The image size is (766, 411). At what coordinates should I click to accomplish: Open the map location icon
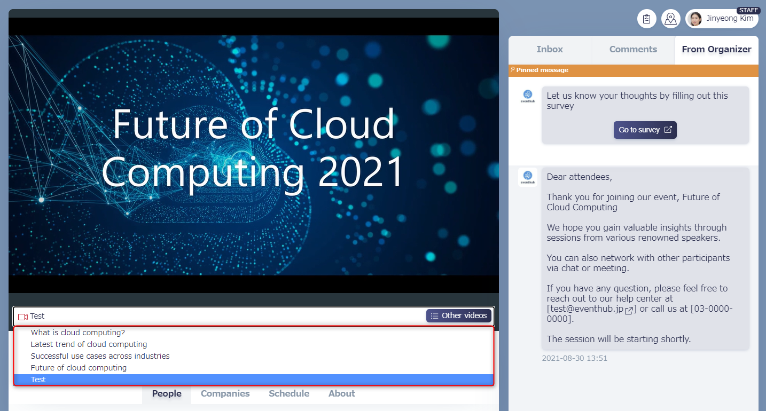click(671, 19)
